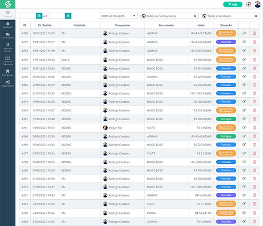Edit order #237
The width and height of the screenshot is (263, 226).
point(244,153)
